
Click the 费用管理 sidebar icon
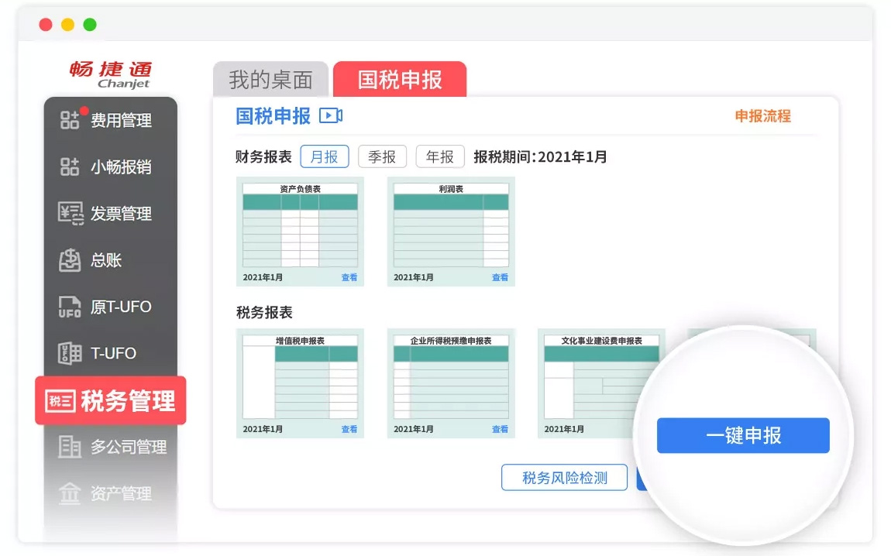(70, 120)
